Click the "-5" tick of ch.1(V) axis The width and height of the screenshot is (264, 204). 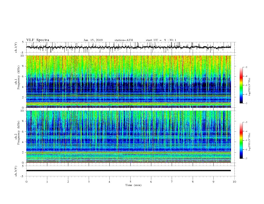(x=23, y=53)
